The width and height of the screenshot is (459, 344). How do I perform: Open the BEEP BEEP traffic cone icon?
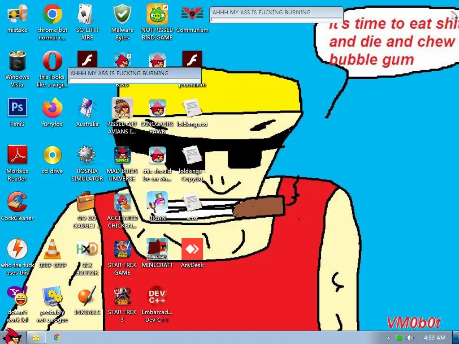click(52, 249)
